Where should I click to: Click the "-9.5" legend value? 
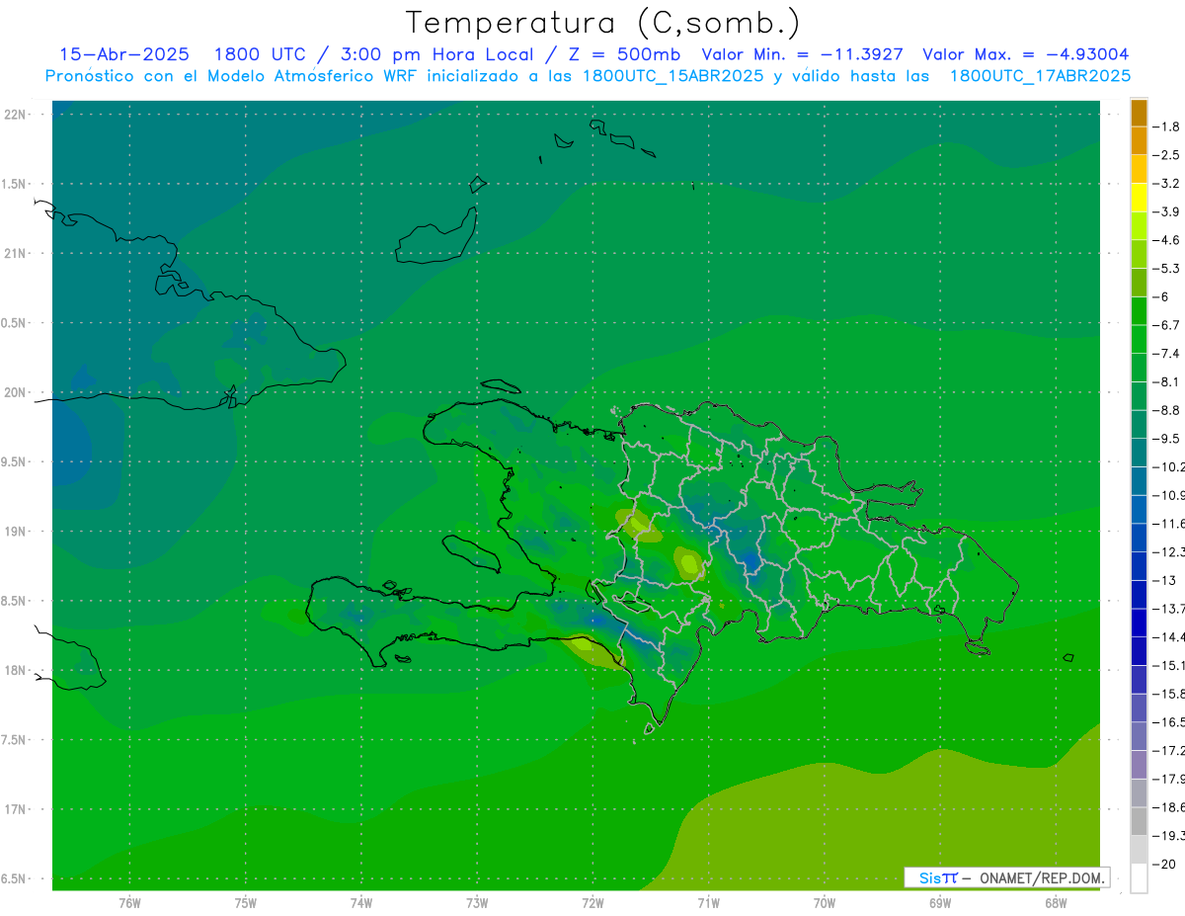tap(1166, 438)
